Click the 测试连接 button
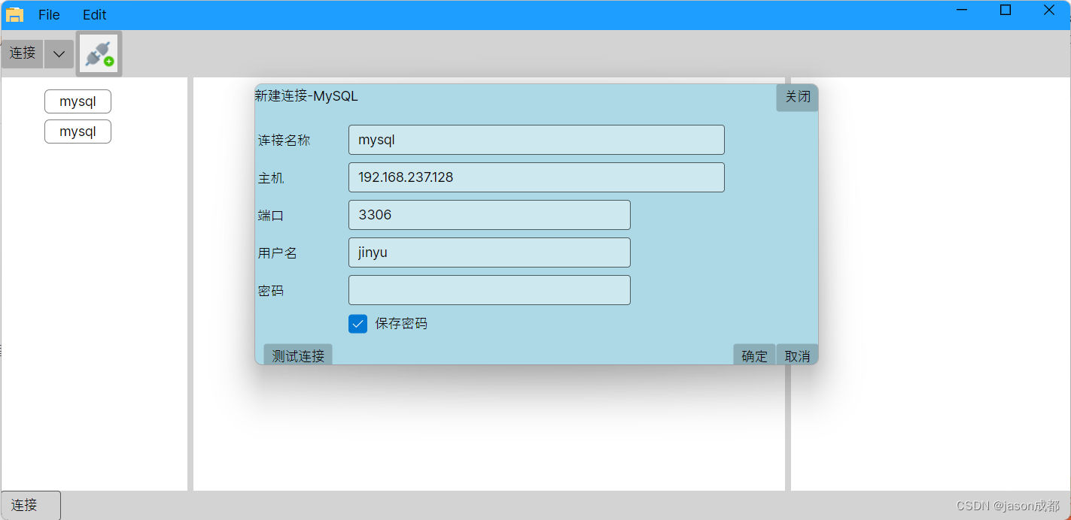The image size is (1071, 520). click(x=298, y=355)
